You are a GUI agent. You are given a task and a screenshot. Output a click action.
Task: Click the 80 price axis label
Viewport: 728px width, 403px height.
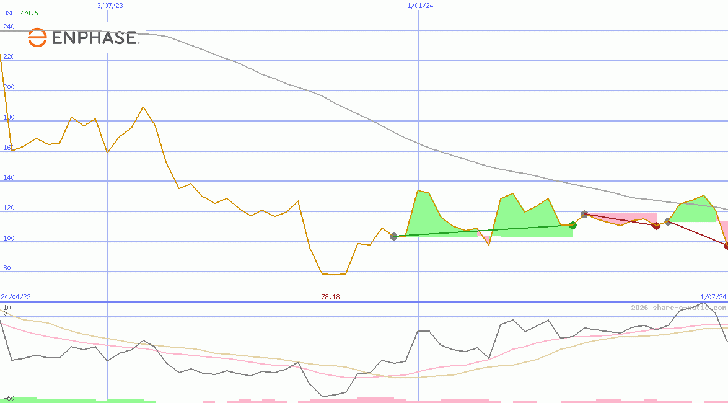point(7,268)
